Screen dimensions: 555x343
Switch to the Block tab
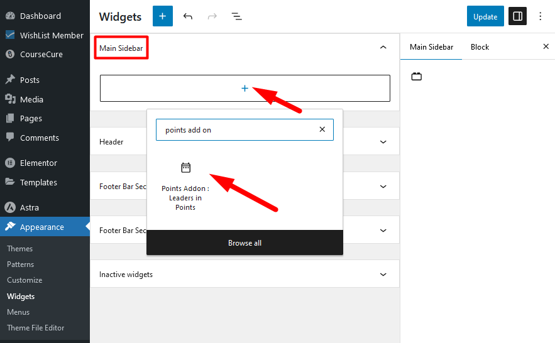pos(480,47)
